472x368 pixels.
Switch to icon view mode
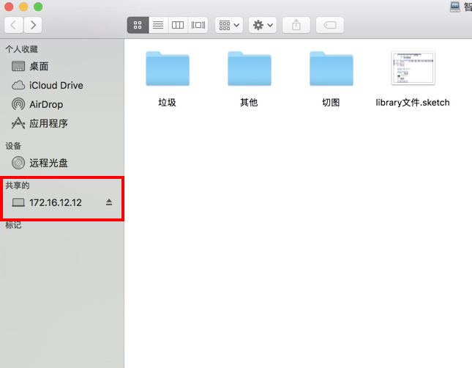[x=138, y=25]
